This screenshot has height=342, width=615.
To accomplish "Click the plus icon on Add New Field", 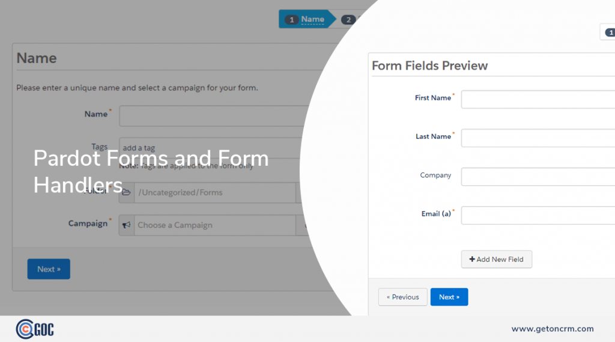I will click(x=472, y=259).
